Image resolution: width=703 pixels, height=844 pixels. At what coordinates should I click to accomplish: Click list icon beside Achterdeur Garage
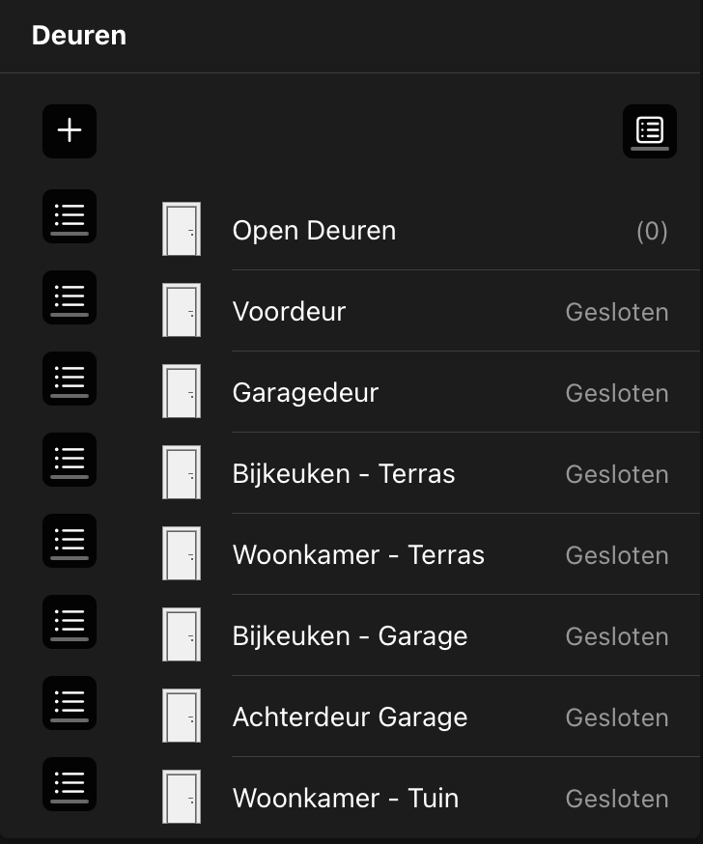click(x=70, y=703)
